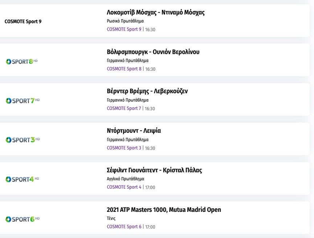Open the Ντόρτμουντ - Λειψία match
The height and width of the screenshot is (238, 314).
(134, 131)
